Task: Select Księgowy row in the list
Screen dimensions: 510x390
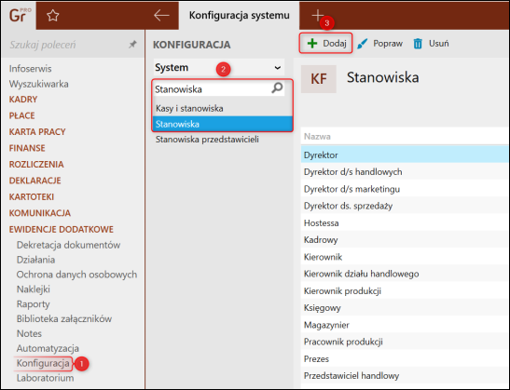Action: click(x=405, y=307)
